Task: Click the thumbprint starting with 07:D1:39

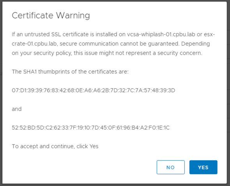Action: coord(94,90)
